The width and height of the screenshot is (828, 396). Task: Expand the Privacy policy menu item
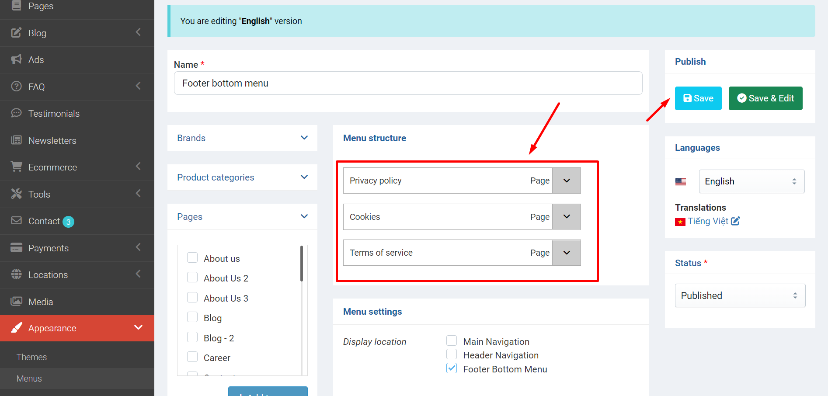[567, 181]
